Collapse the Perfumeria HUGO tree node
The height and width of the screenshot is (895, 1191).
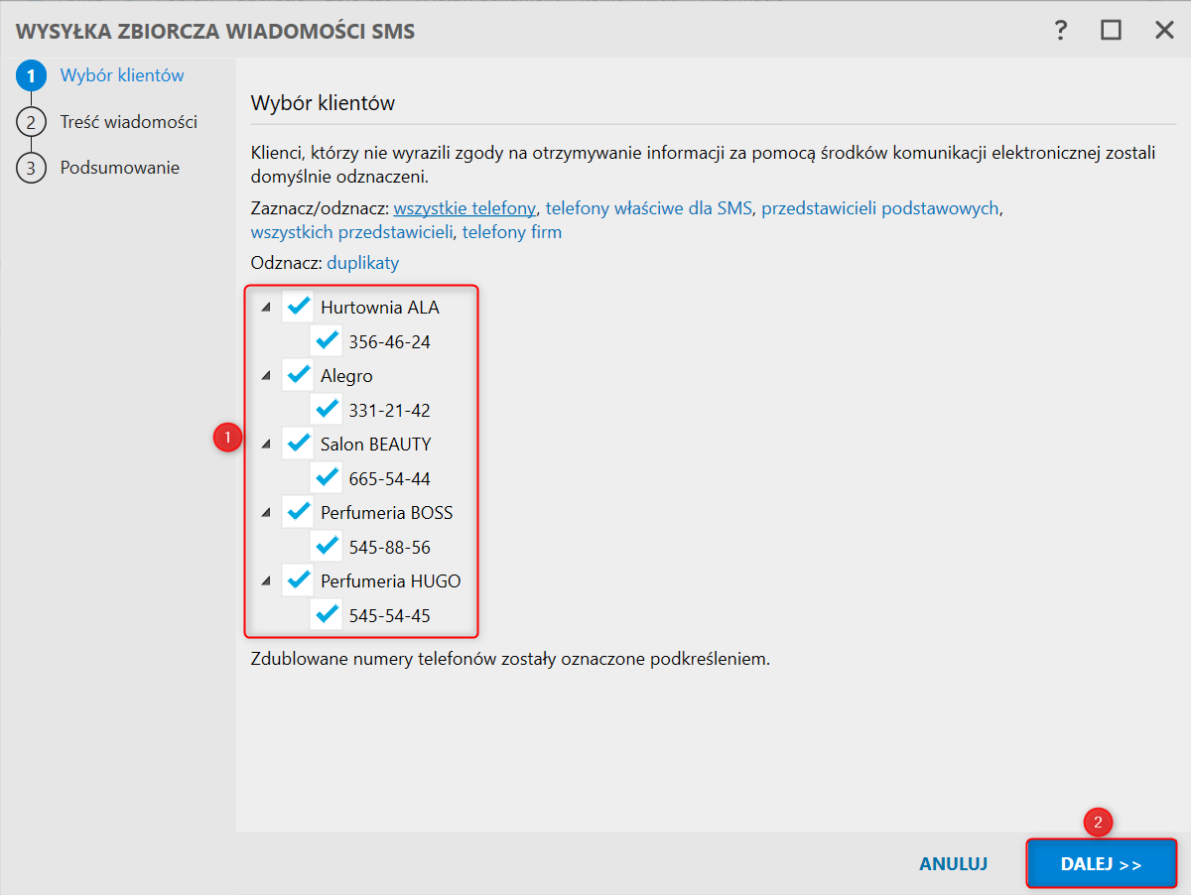tap(265, 581)
